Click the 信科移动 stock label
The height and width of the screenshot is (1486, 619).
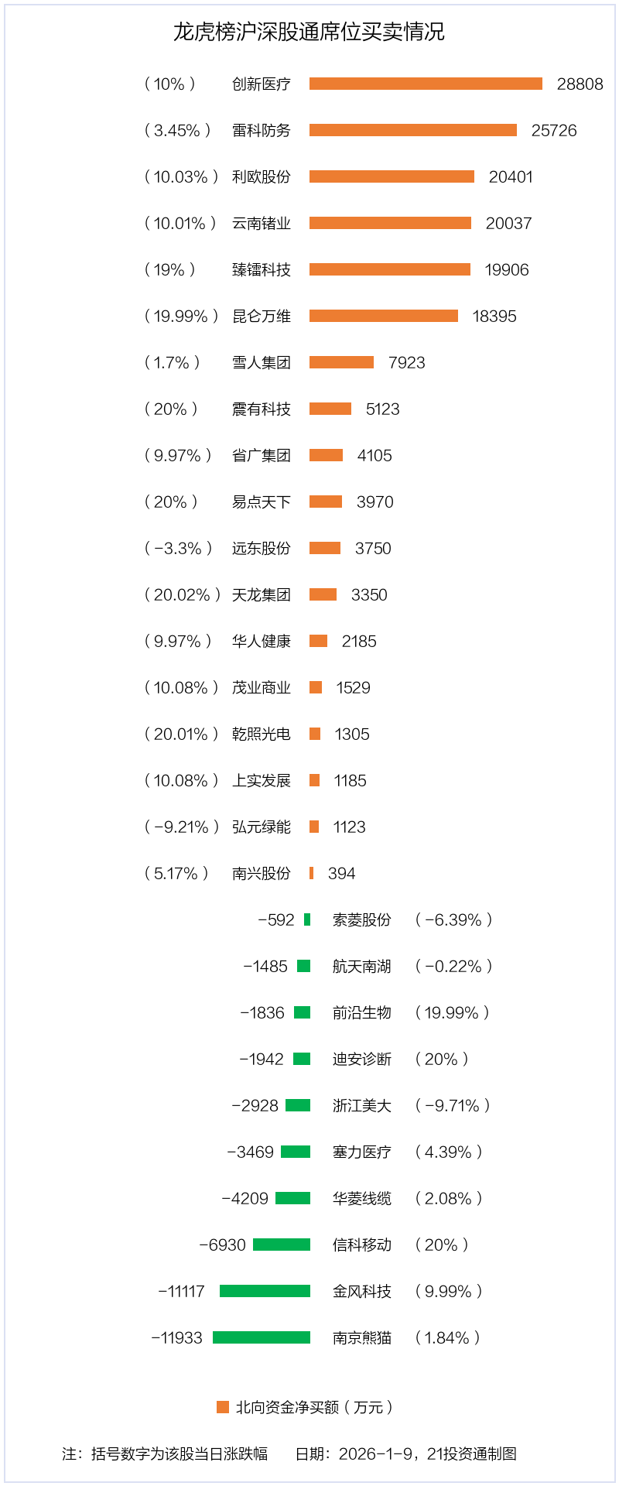pos(362,1245)
